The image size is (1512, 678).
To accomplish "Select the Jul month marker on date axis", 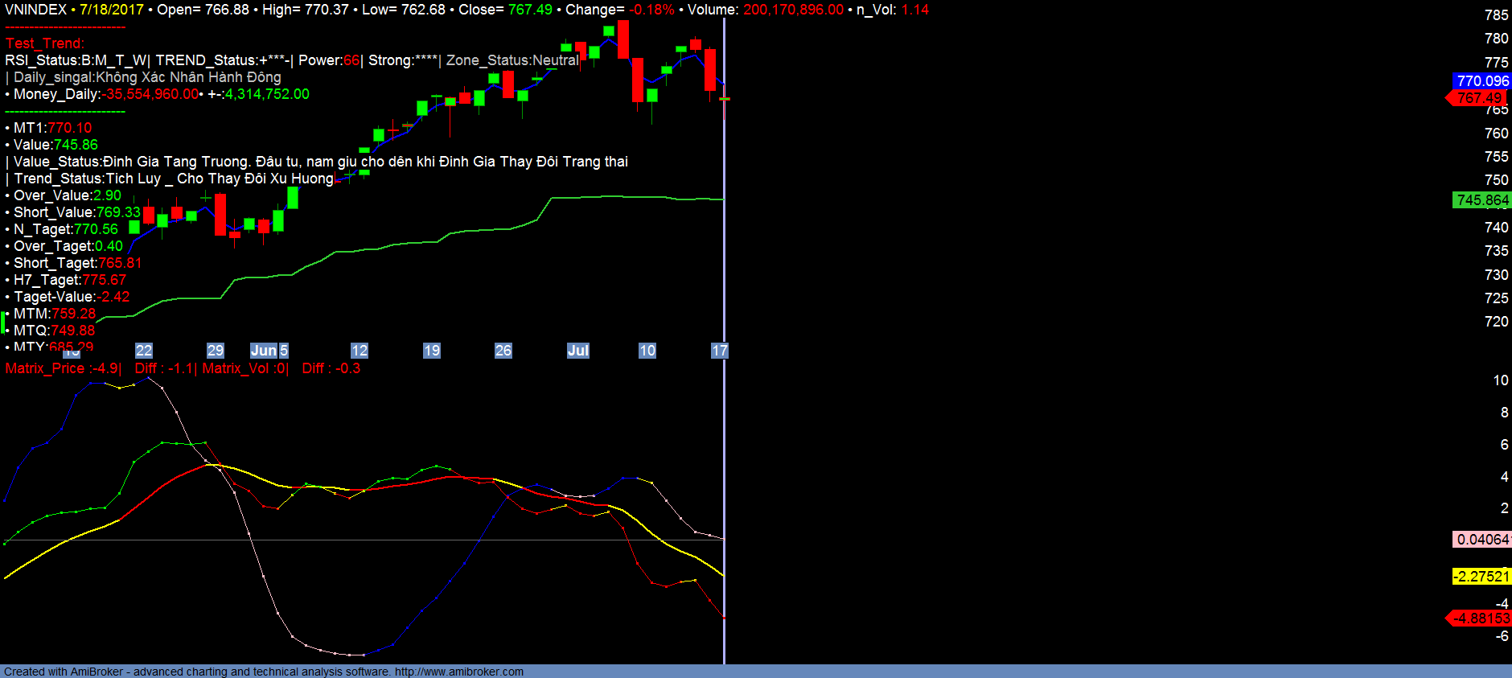I will click(x=578, y=351).
